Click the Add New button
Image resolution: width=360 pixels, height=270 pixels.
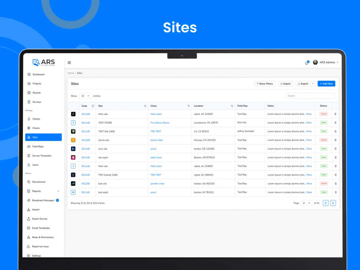pyautogui.click(x=326, y=84)
